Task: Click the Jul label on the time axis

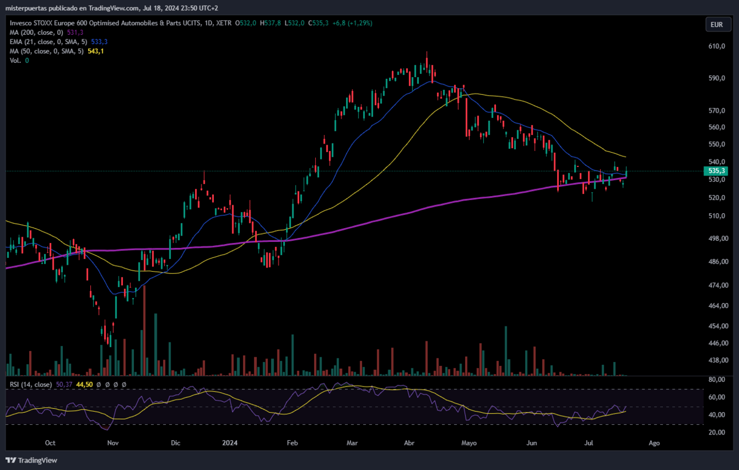Action: pos(589,443)
